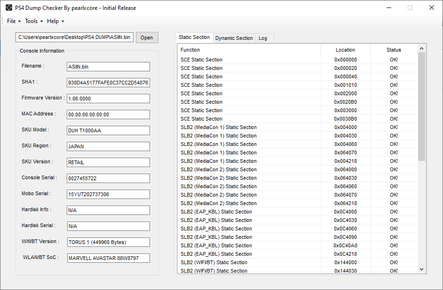Select the Static Section tab

click(x=194, y=38)
